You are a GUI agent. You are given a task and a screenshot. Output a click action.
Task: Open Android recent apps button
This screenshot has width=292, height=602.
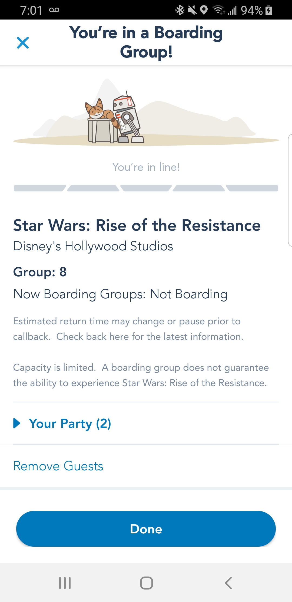coord(65,583)
